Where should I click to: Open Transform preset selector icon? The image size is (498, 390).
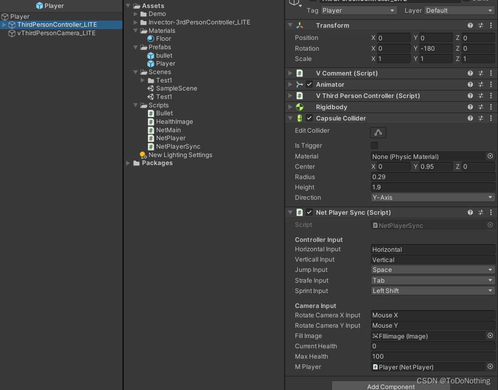pos(481,25)
